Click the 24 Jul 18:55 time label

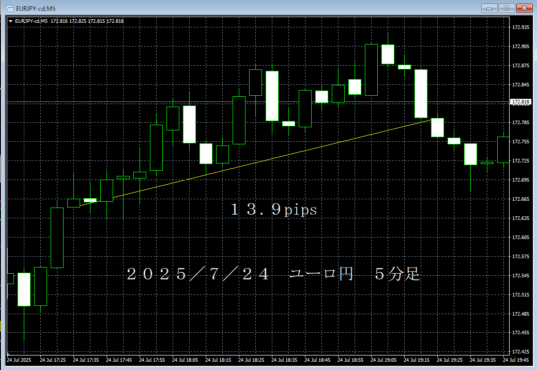tap(350, 360)
